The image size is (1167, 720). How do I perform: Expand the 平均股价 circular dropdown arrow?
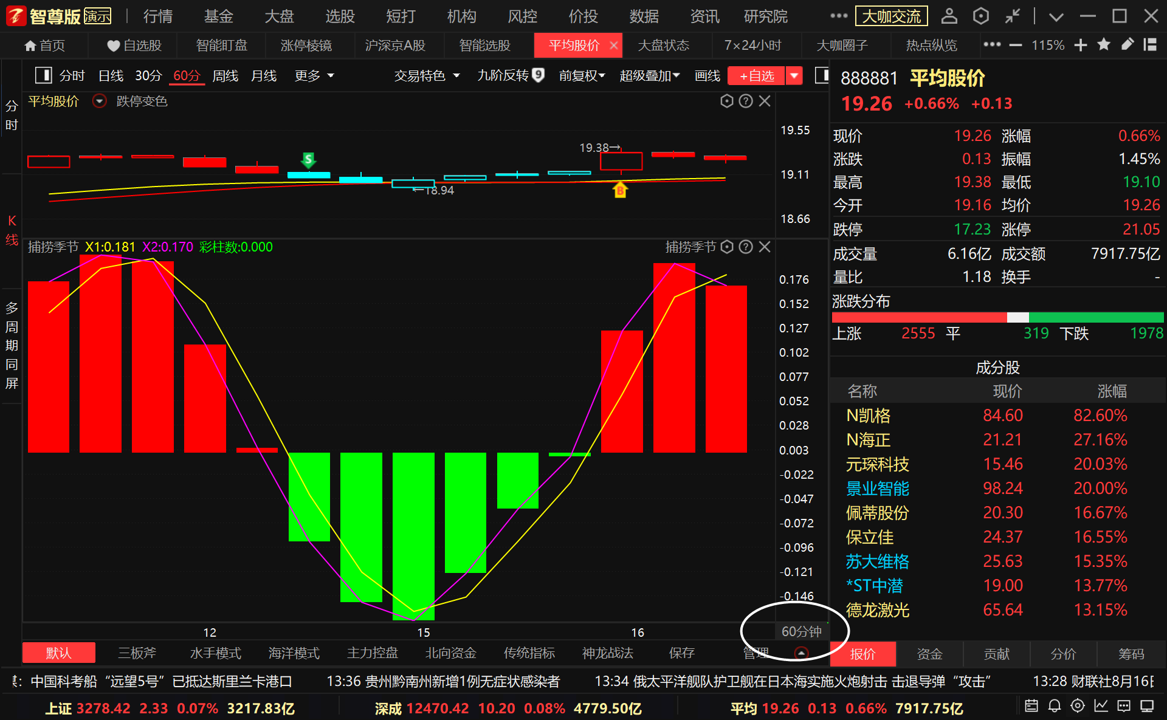(x=99, y=101)
